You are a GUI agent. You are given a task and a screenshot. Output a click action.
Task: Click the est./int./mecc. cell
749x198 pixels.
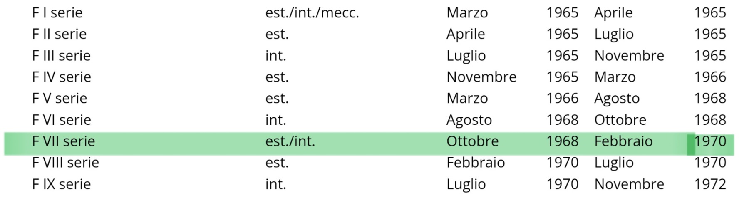click(312, 13)
